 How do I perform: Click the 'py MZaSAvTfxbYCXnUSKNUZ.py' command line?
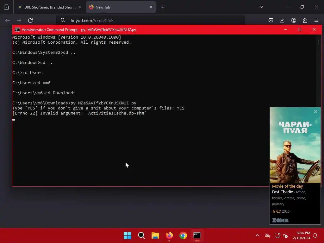[x=74, y=103]
